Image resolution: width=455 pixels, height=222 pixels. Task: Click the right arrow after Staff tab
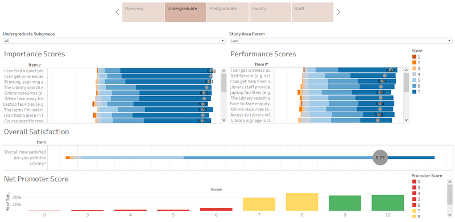(x=338, y=12)
